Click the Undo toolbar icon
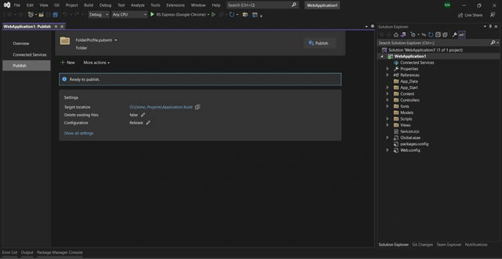The width and height of the screenshot is (502, 259). coord(65,15)
